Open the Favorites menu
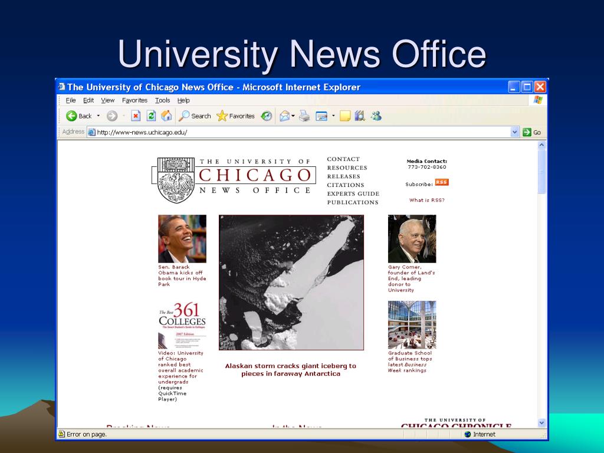Viewport: 604px width, 453px height. (x=135, y=100)
